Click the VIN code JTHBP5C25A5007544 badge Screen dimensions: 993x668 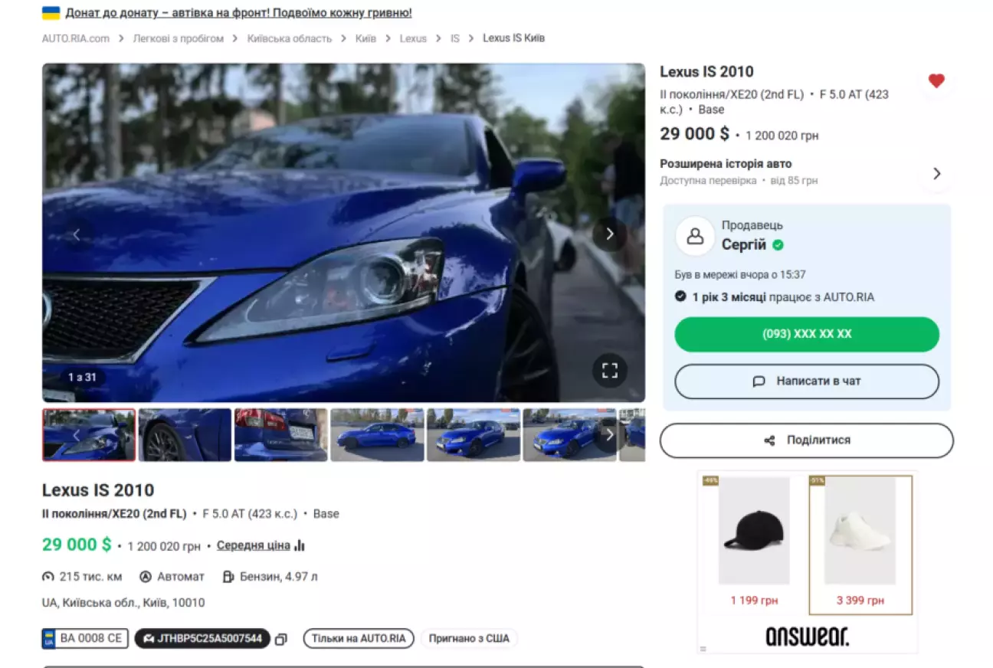[202, 638]
